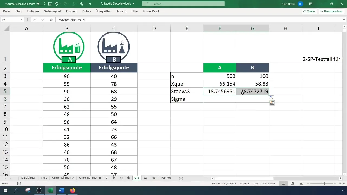This screenshot has height=195, width=347.
Task: Select column F header
Action: coord(220,28)
